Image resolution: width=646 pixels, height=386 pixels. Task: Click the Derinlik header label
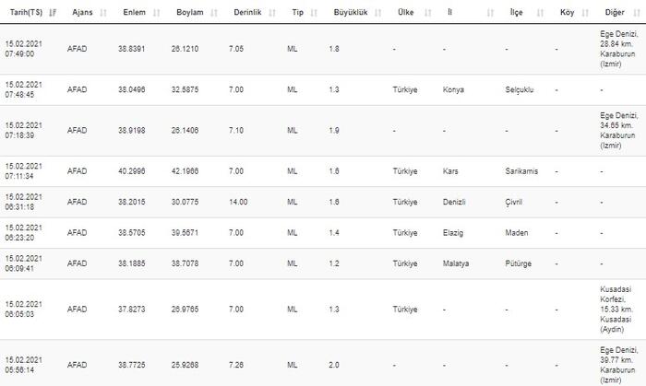(x=247, y=12)
